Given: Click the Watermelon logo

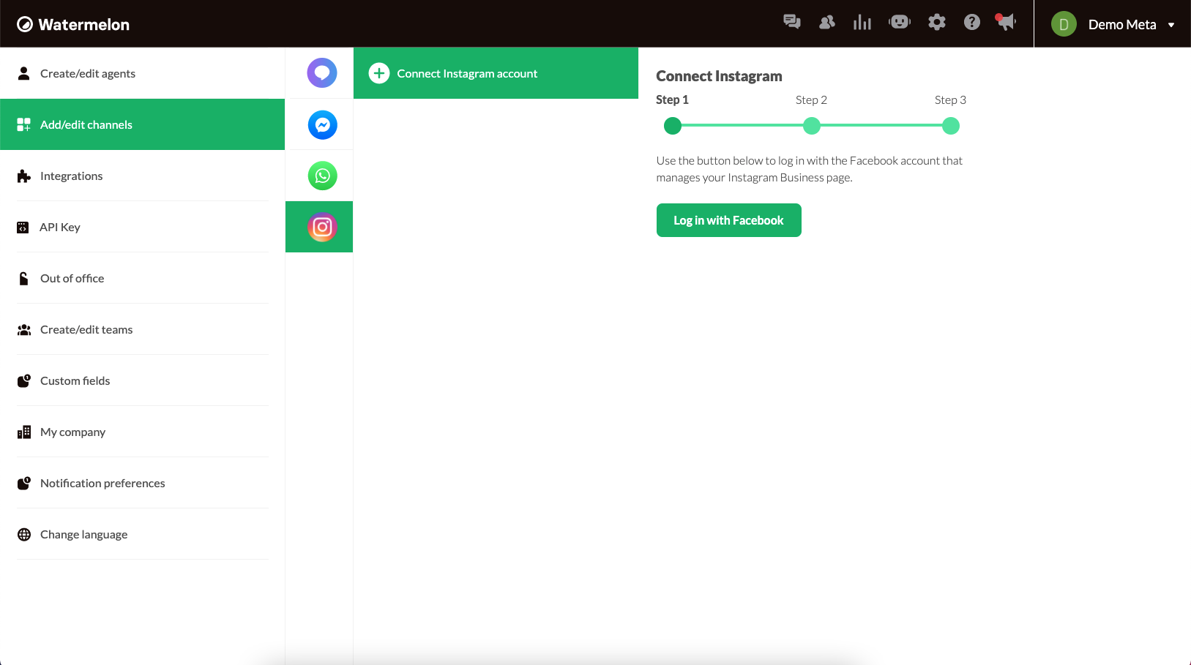Looking at the screenshot, I should [x=73, y=24].
